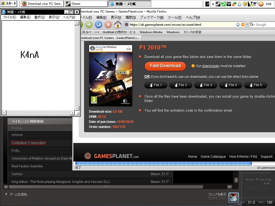Open the Windows Media bookmark

click(151, 32)
